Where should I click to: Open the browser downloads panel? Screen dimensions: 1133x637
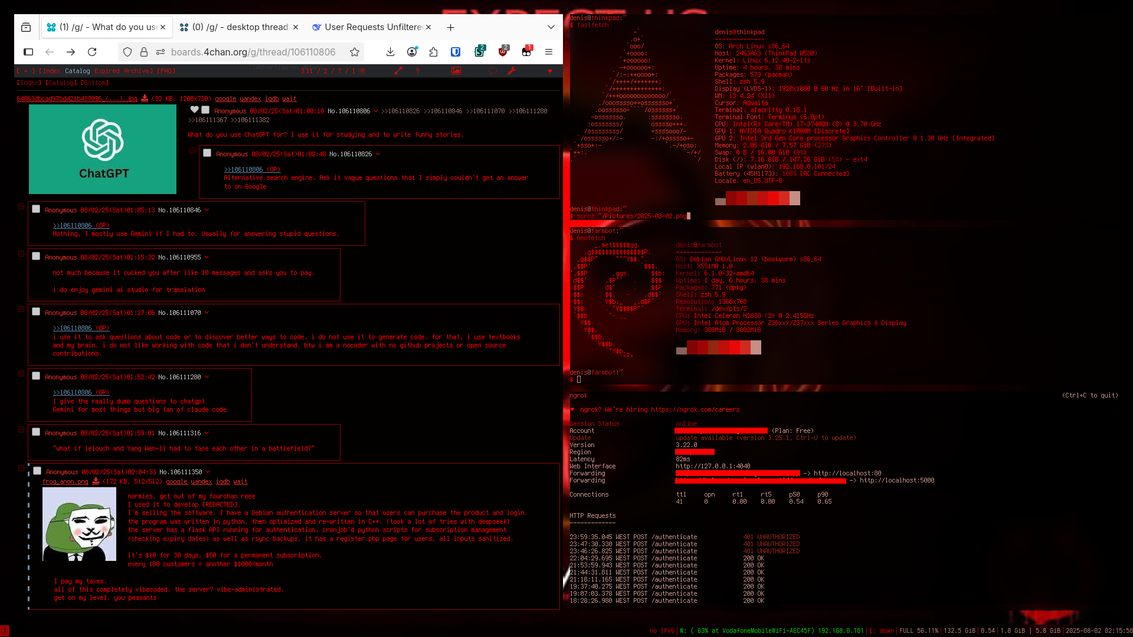391,52
